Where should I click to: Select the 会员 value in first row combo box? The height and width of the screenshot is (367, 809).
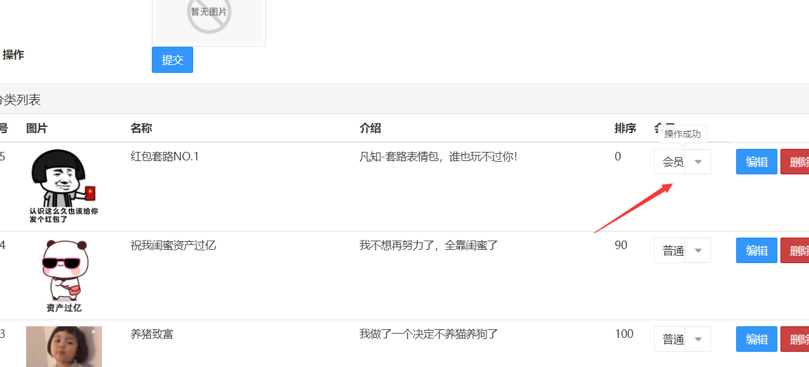670,162
